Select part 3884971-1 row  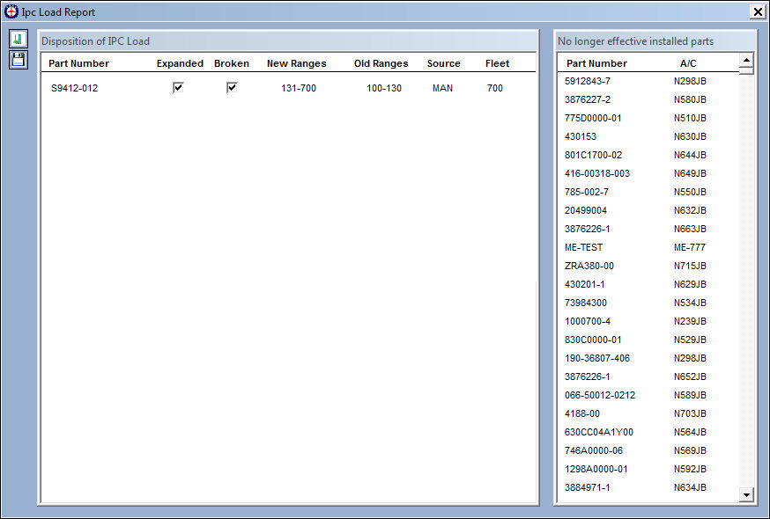pos(648,487)
